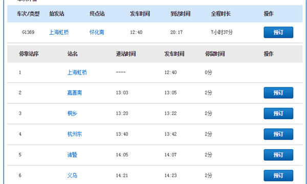Image resolution: width=307 pixels, height=184 pixels.
Task: Select 嘉善南 arrival time 13:03
Action: tap(122, 93)
